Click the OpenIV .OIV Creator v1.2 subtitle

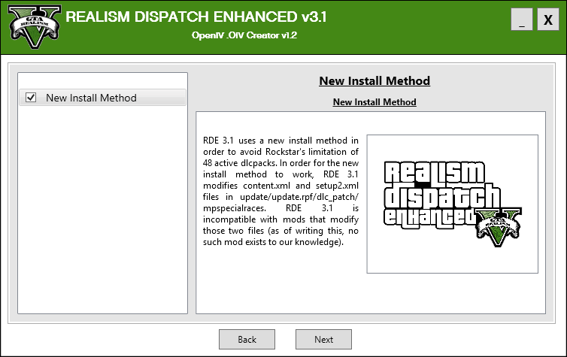244,35
